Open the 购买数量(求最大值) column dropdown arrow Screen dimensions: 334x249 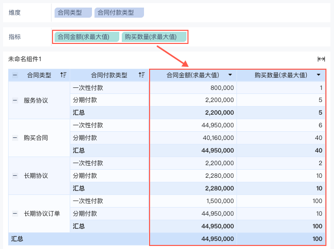(318, 75)
